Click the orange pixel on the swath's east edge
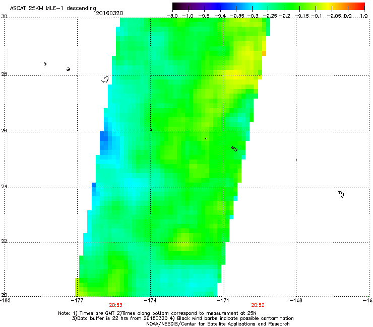 point(264,53)
